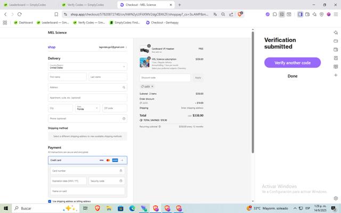Image resolution: width=341 pixels, height=213 pixels.
Task: Click into the Discount code field
Action: pyautogui.click(x=165, y=78)
